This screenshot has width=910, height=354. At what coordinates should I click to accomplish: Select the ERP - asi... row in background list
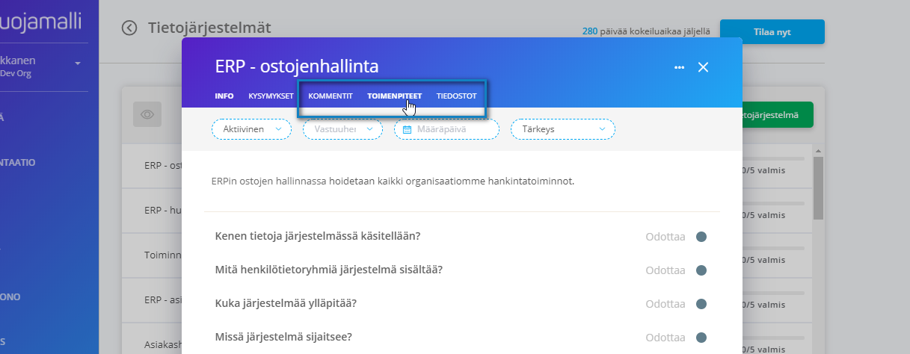tap(153, 300)
